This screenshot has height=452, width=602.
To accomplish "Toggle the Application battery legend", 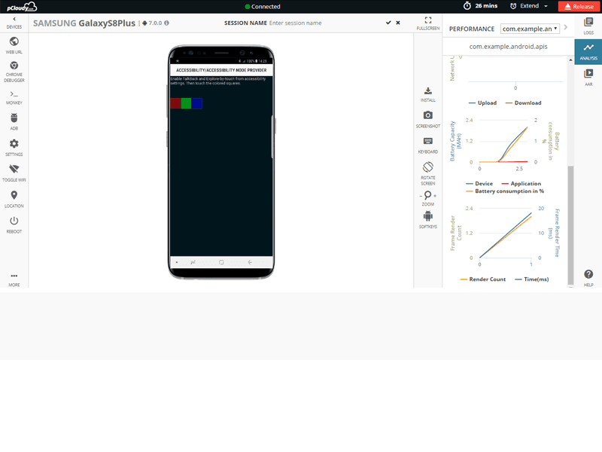I will pyautogui.click(x=521, y=184).
